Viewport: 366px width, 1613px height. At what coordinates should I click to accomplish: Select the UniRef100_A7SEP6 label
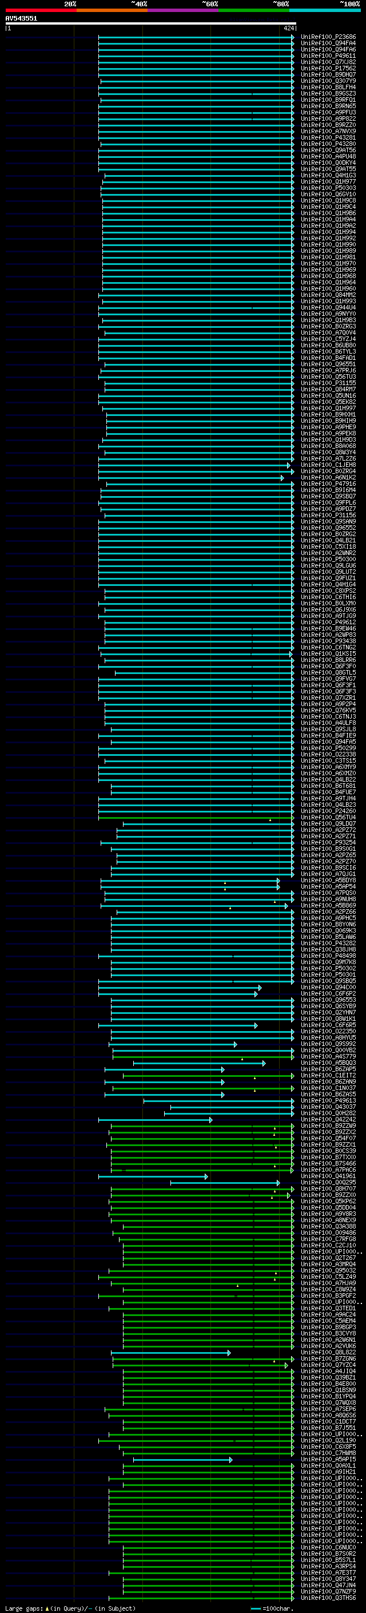(328, 1409)
